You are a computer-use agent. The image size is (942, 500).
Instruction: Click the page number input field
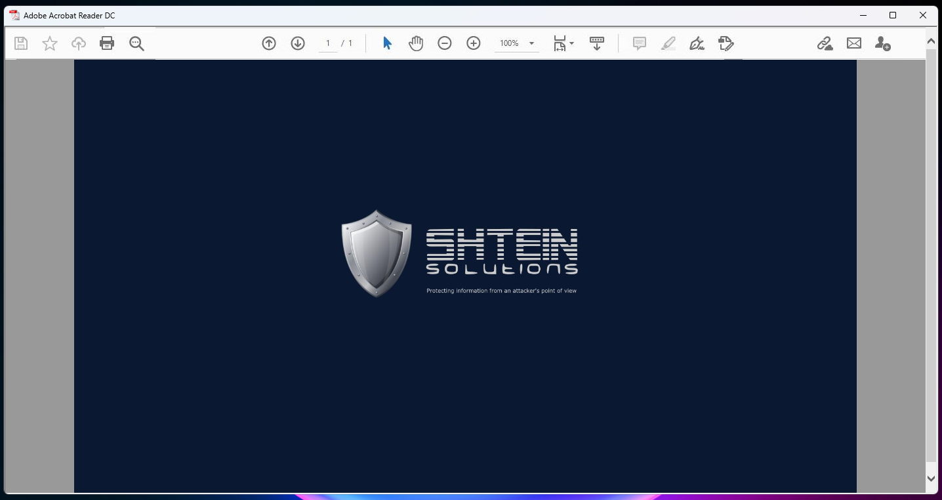tap(328, 43)
